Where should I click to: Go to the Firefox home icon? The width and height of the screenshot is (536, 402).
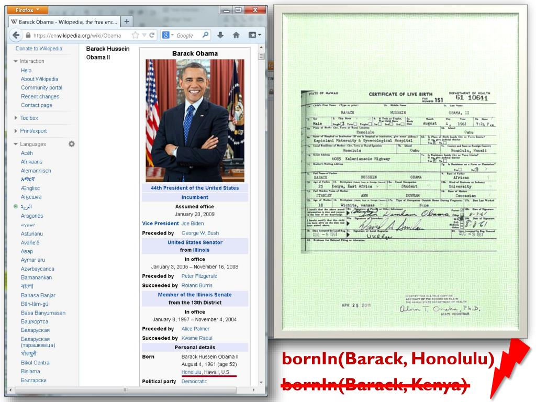click(236, 35)
